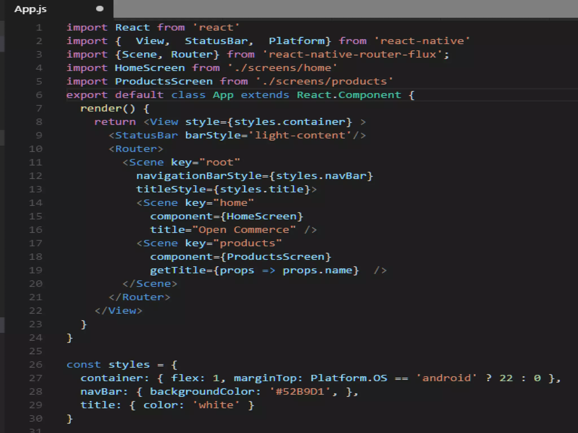The width and height of the screenshot is (578, 433).
Task: Click the getTitle attribute on line 19
Action: 178,270
